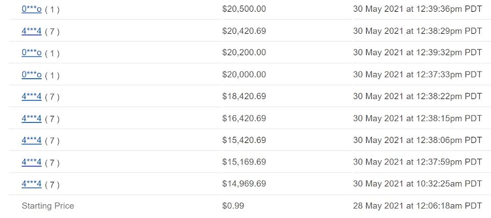
Task: Select the Starting Price label
Action: point(48,206)
